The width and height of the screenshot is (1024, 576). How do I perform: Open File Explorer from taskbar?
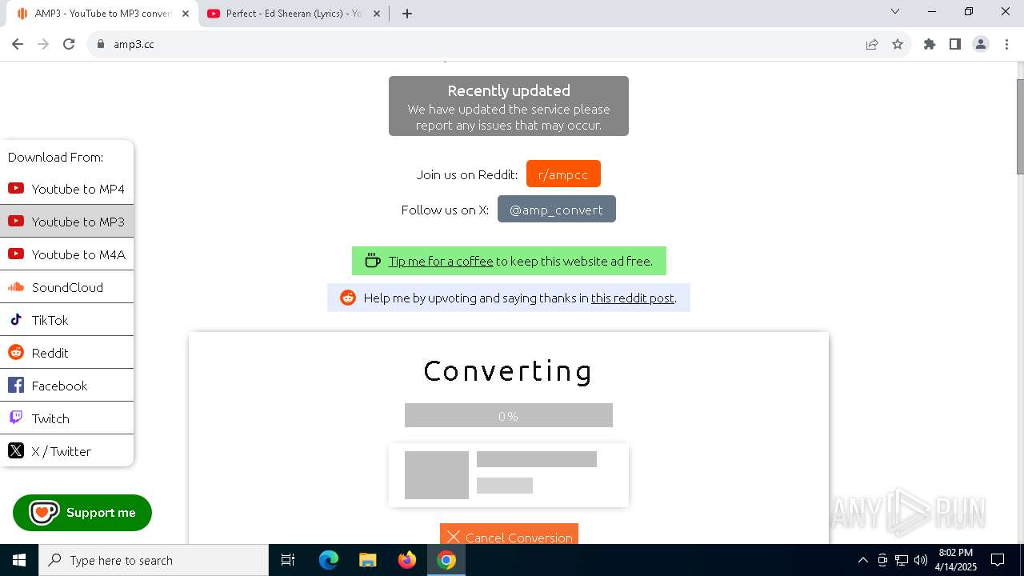tap(367, 560)
